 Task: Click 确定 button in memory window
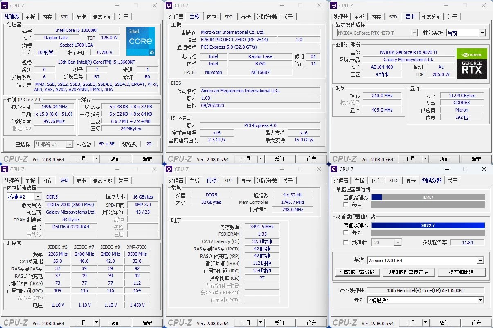click(x=311, y=323)
